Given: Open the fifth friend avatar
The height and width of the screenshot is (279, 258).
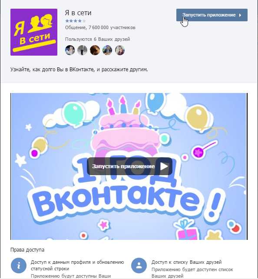Looking at the screenshot, I should pos(120,50).
